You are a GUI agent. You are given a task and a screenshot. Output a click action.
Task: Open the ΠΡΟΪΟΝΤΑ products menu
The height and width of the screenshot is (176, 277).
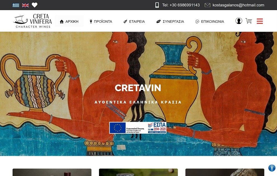pyautogui.click(x=101, y=21)
